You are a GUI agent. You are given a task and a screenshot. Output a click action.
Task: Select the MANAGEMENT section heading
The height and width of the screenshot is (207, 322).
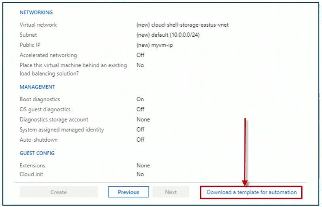pyautogui.click(x=37, y=87)
